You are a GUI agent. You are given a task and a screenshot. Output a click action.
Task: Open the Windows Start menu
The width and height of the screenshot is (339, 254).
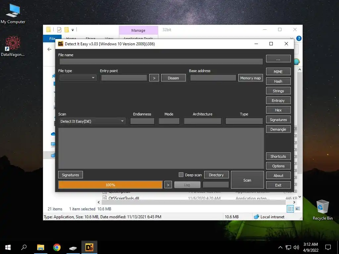(8, 247)
